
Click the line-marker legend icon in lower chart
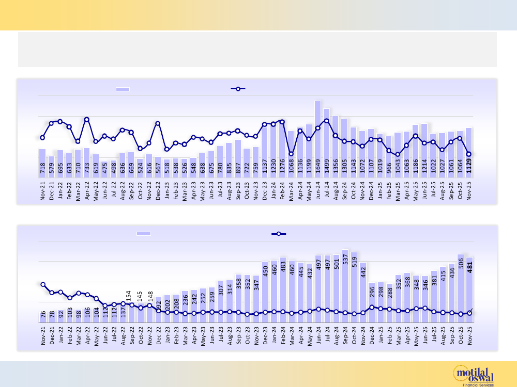(x=279, y=234)
